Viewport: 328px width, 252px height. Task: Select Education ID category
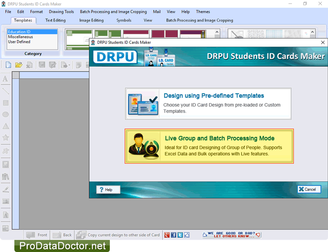[32, 31]
